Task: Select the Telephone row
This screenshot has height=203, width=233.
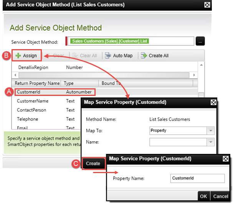Action: click(x=46, y=119)
